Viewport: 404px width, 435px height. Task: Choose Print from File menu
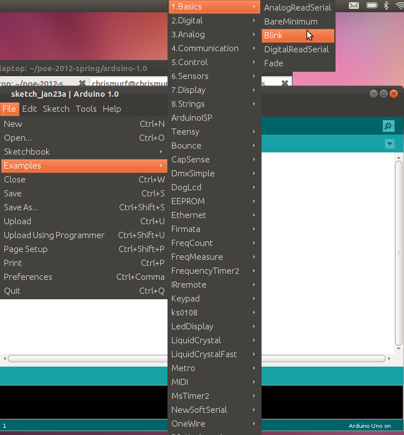point(84,263)
